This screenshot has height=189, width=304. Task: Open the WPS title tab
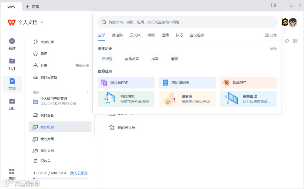[11, 7]
